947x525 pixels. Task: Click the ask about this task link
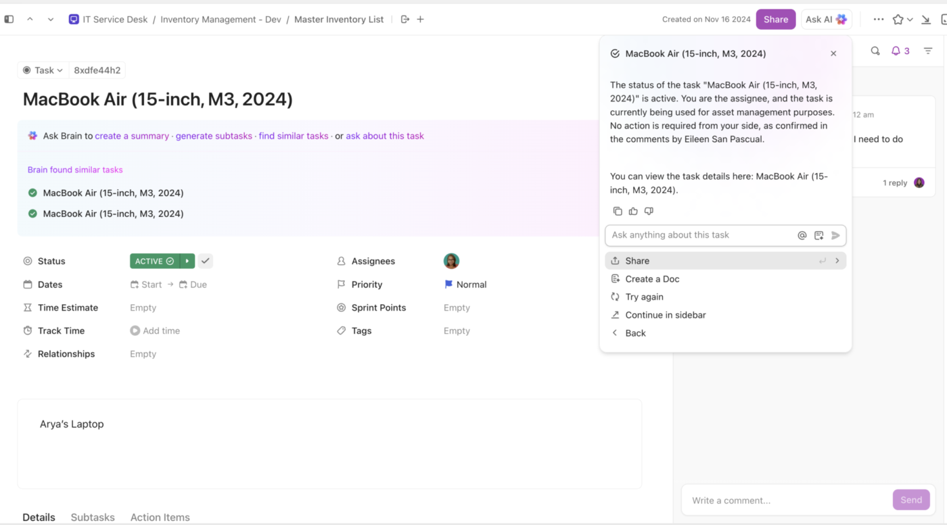tap(385, 136)
